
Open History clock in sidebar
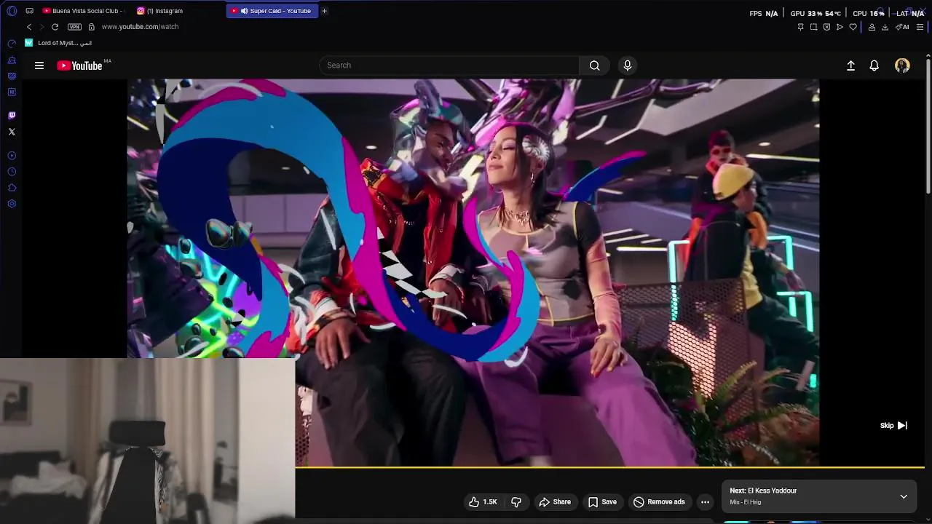(x=12, y=172)
